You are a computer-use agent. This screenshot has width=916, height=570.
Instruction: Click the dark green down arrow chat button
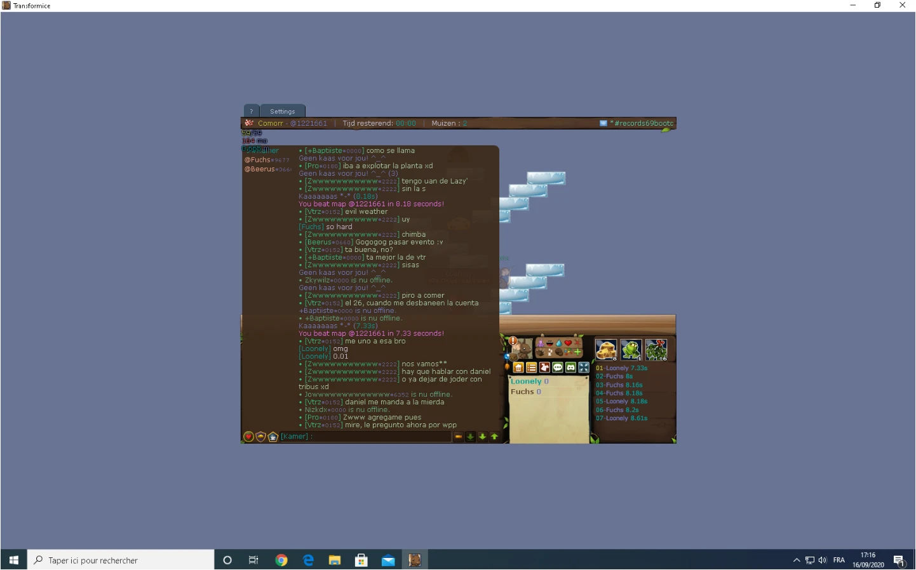470,437
